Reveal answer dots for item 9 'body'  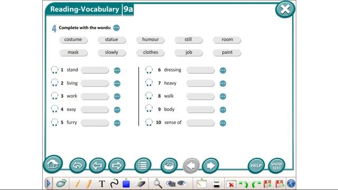(223, 110)
